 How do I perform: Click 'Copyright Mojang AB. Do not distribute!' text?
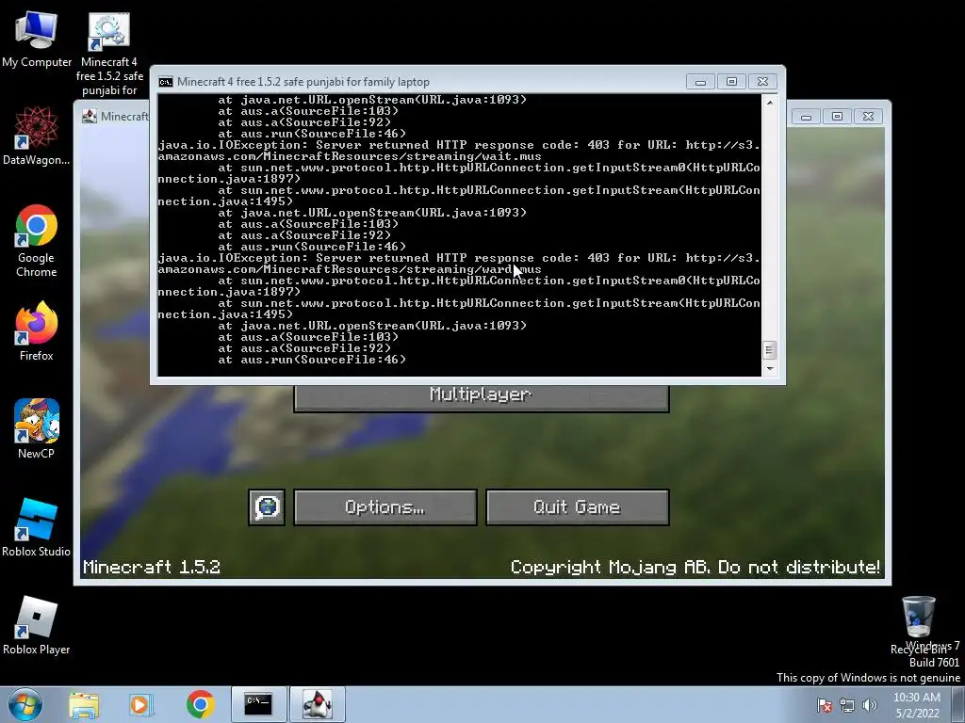(x=695, y=567)
